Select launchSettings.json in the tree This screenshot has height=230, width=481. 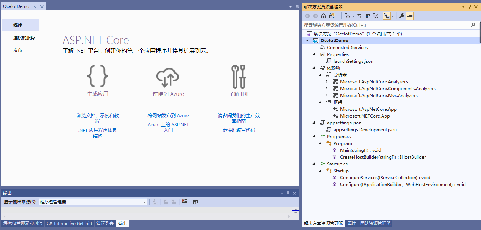point(353,61)
